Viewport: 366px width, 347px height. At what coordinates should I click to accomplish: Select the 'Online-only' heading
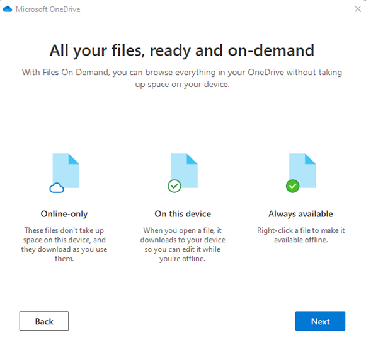coord(64,214)
